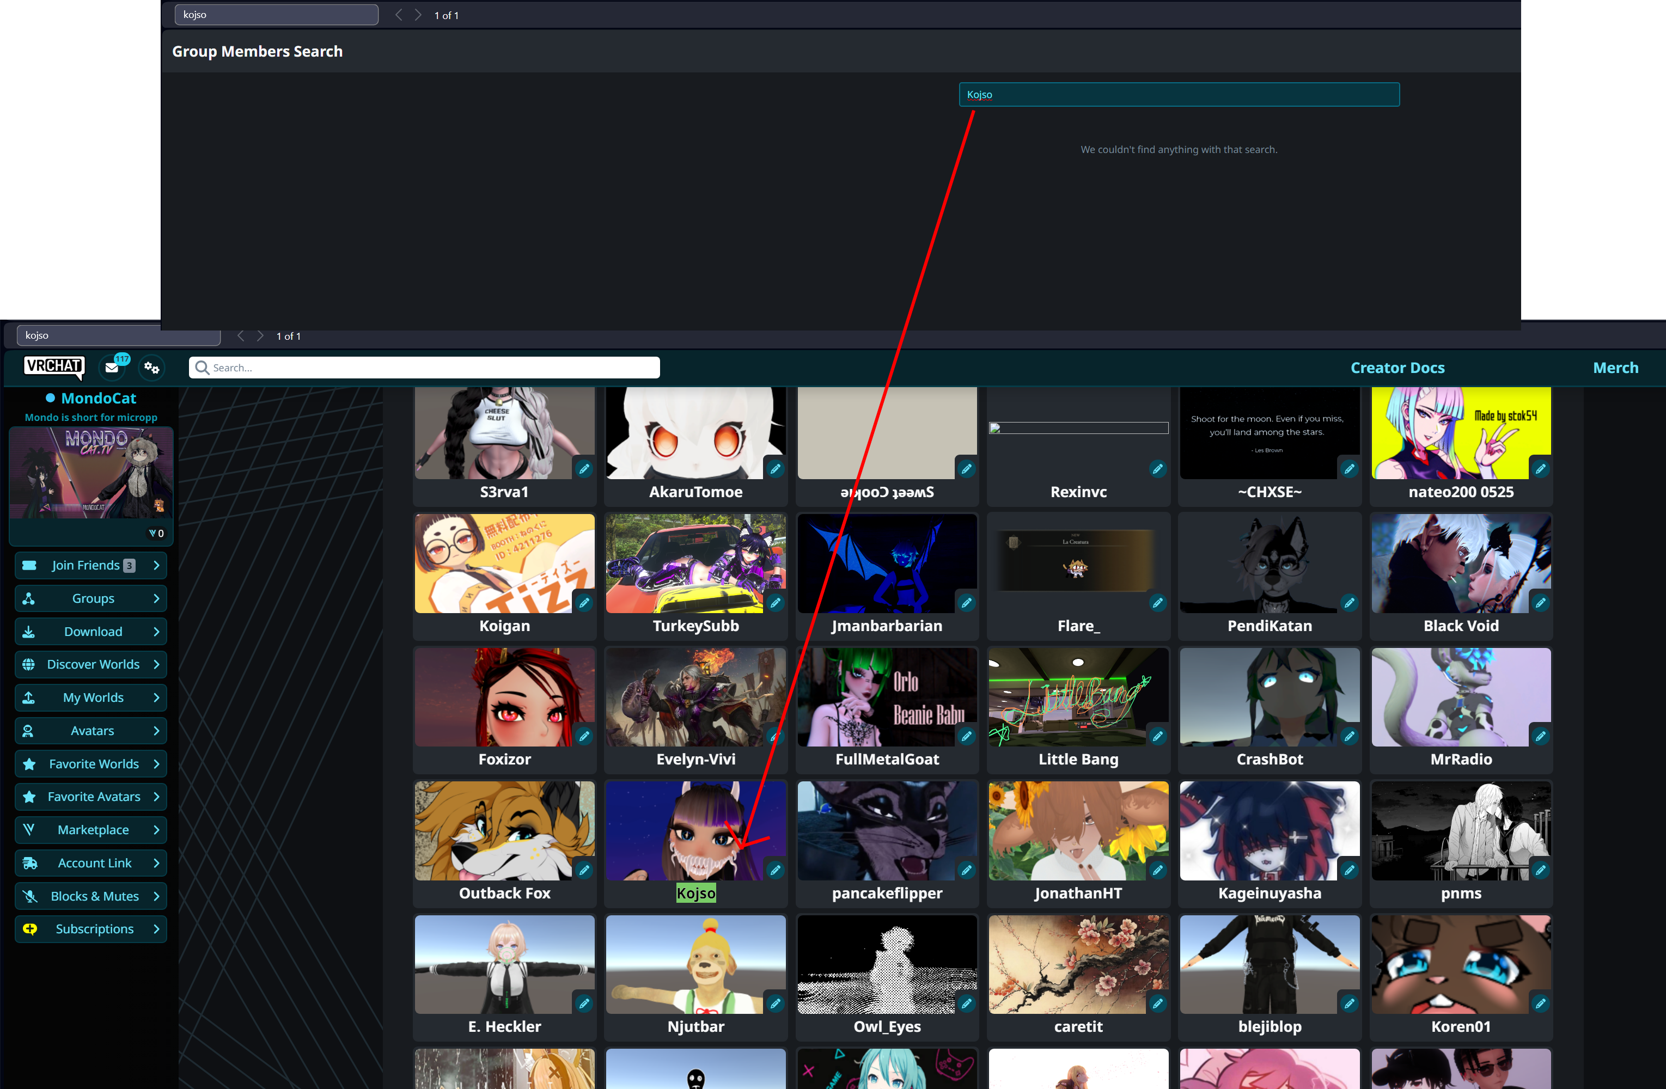Image resolution: width=1666 pixels, height=1089 pixels.
Task: Click edit pencil on Black Void card
Action: pos(1540,603)
